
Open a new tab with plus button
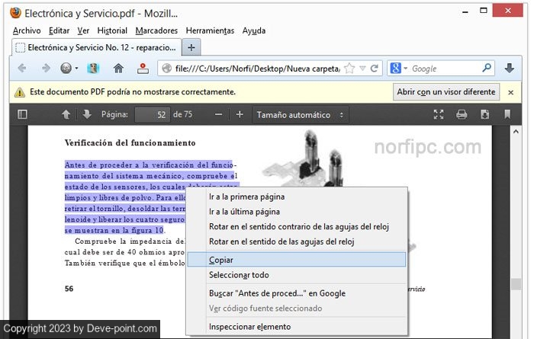191,47
